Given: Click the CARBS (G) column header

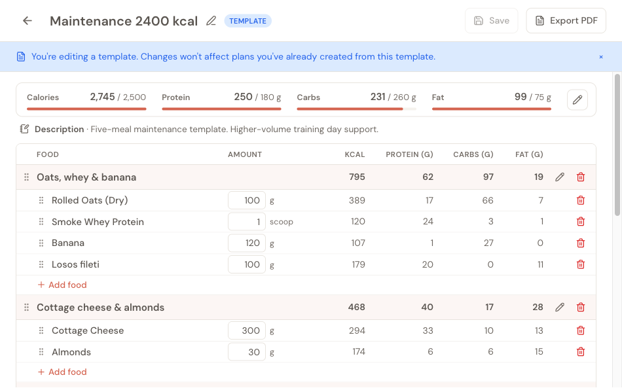Looking at the screenshot, I should [x=473, y=154].
